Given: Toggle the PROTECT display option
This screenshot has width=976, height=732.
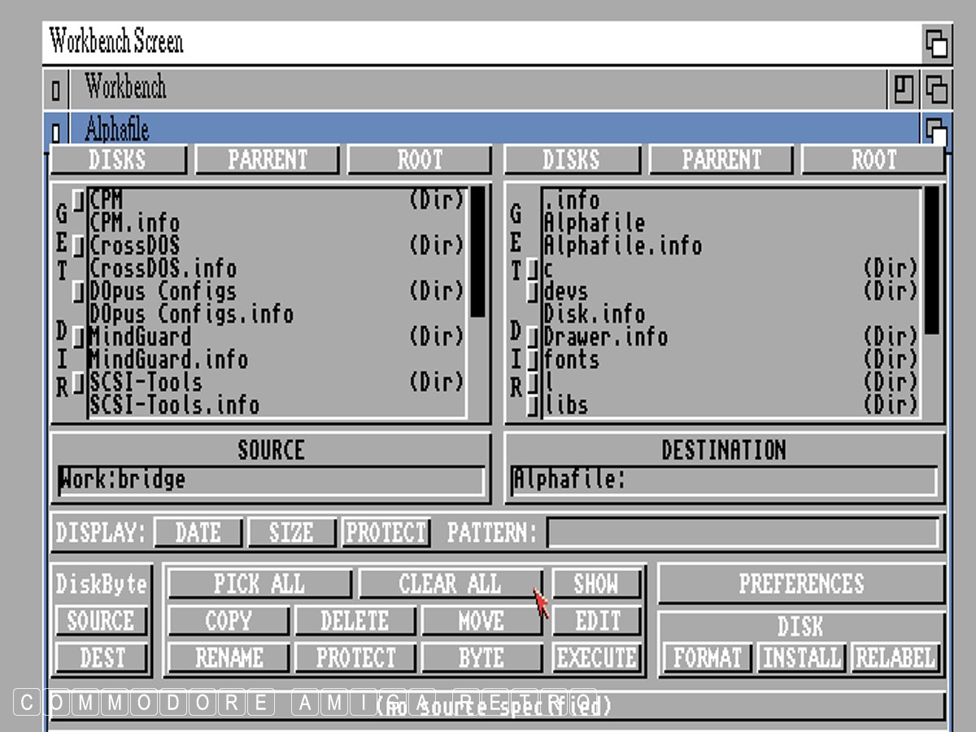Looking at the screenshot, I should point(386,533).
